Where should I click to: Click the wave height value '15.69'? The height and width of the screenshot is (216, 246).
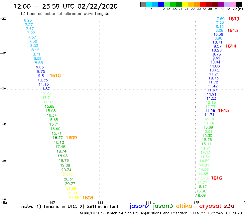point(208,127)
